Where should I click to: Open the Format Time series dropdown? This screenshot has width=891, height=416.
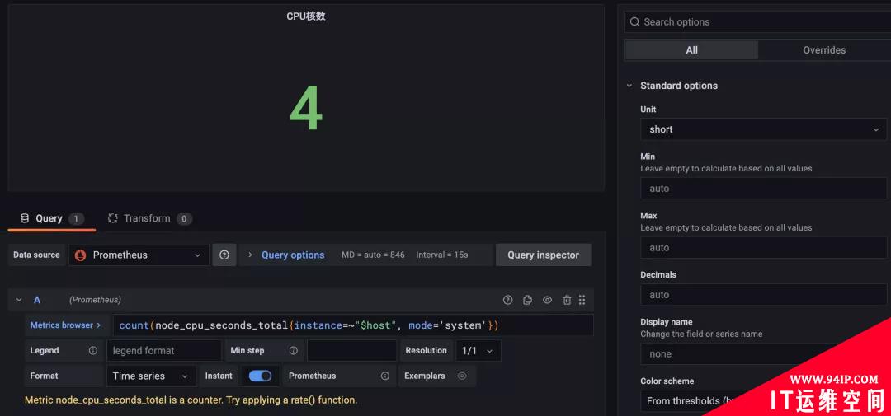tap(151, 376)
